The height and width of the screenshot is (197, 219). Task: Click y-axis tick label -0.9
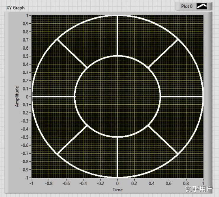(x=25, y=169)
